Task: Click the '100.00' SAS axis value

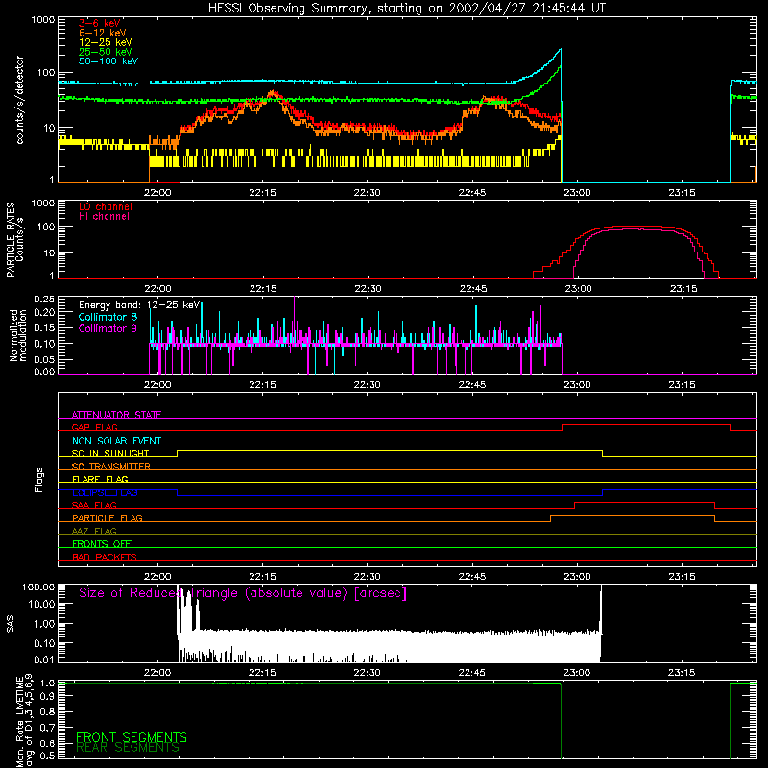Action: (x=38, y=588)
